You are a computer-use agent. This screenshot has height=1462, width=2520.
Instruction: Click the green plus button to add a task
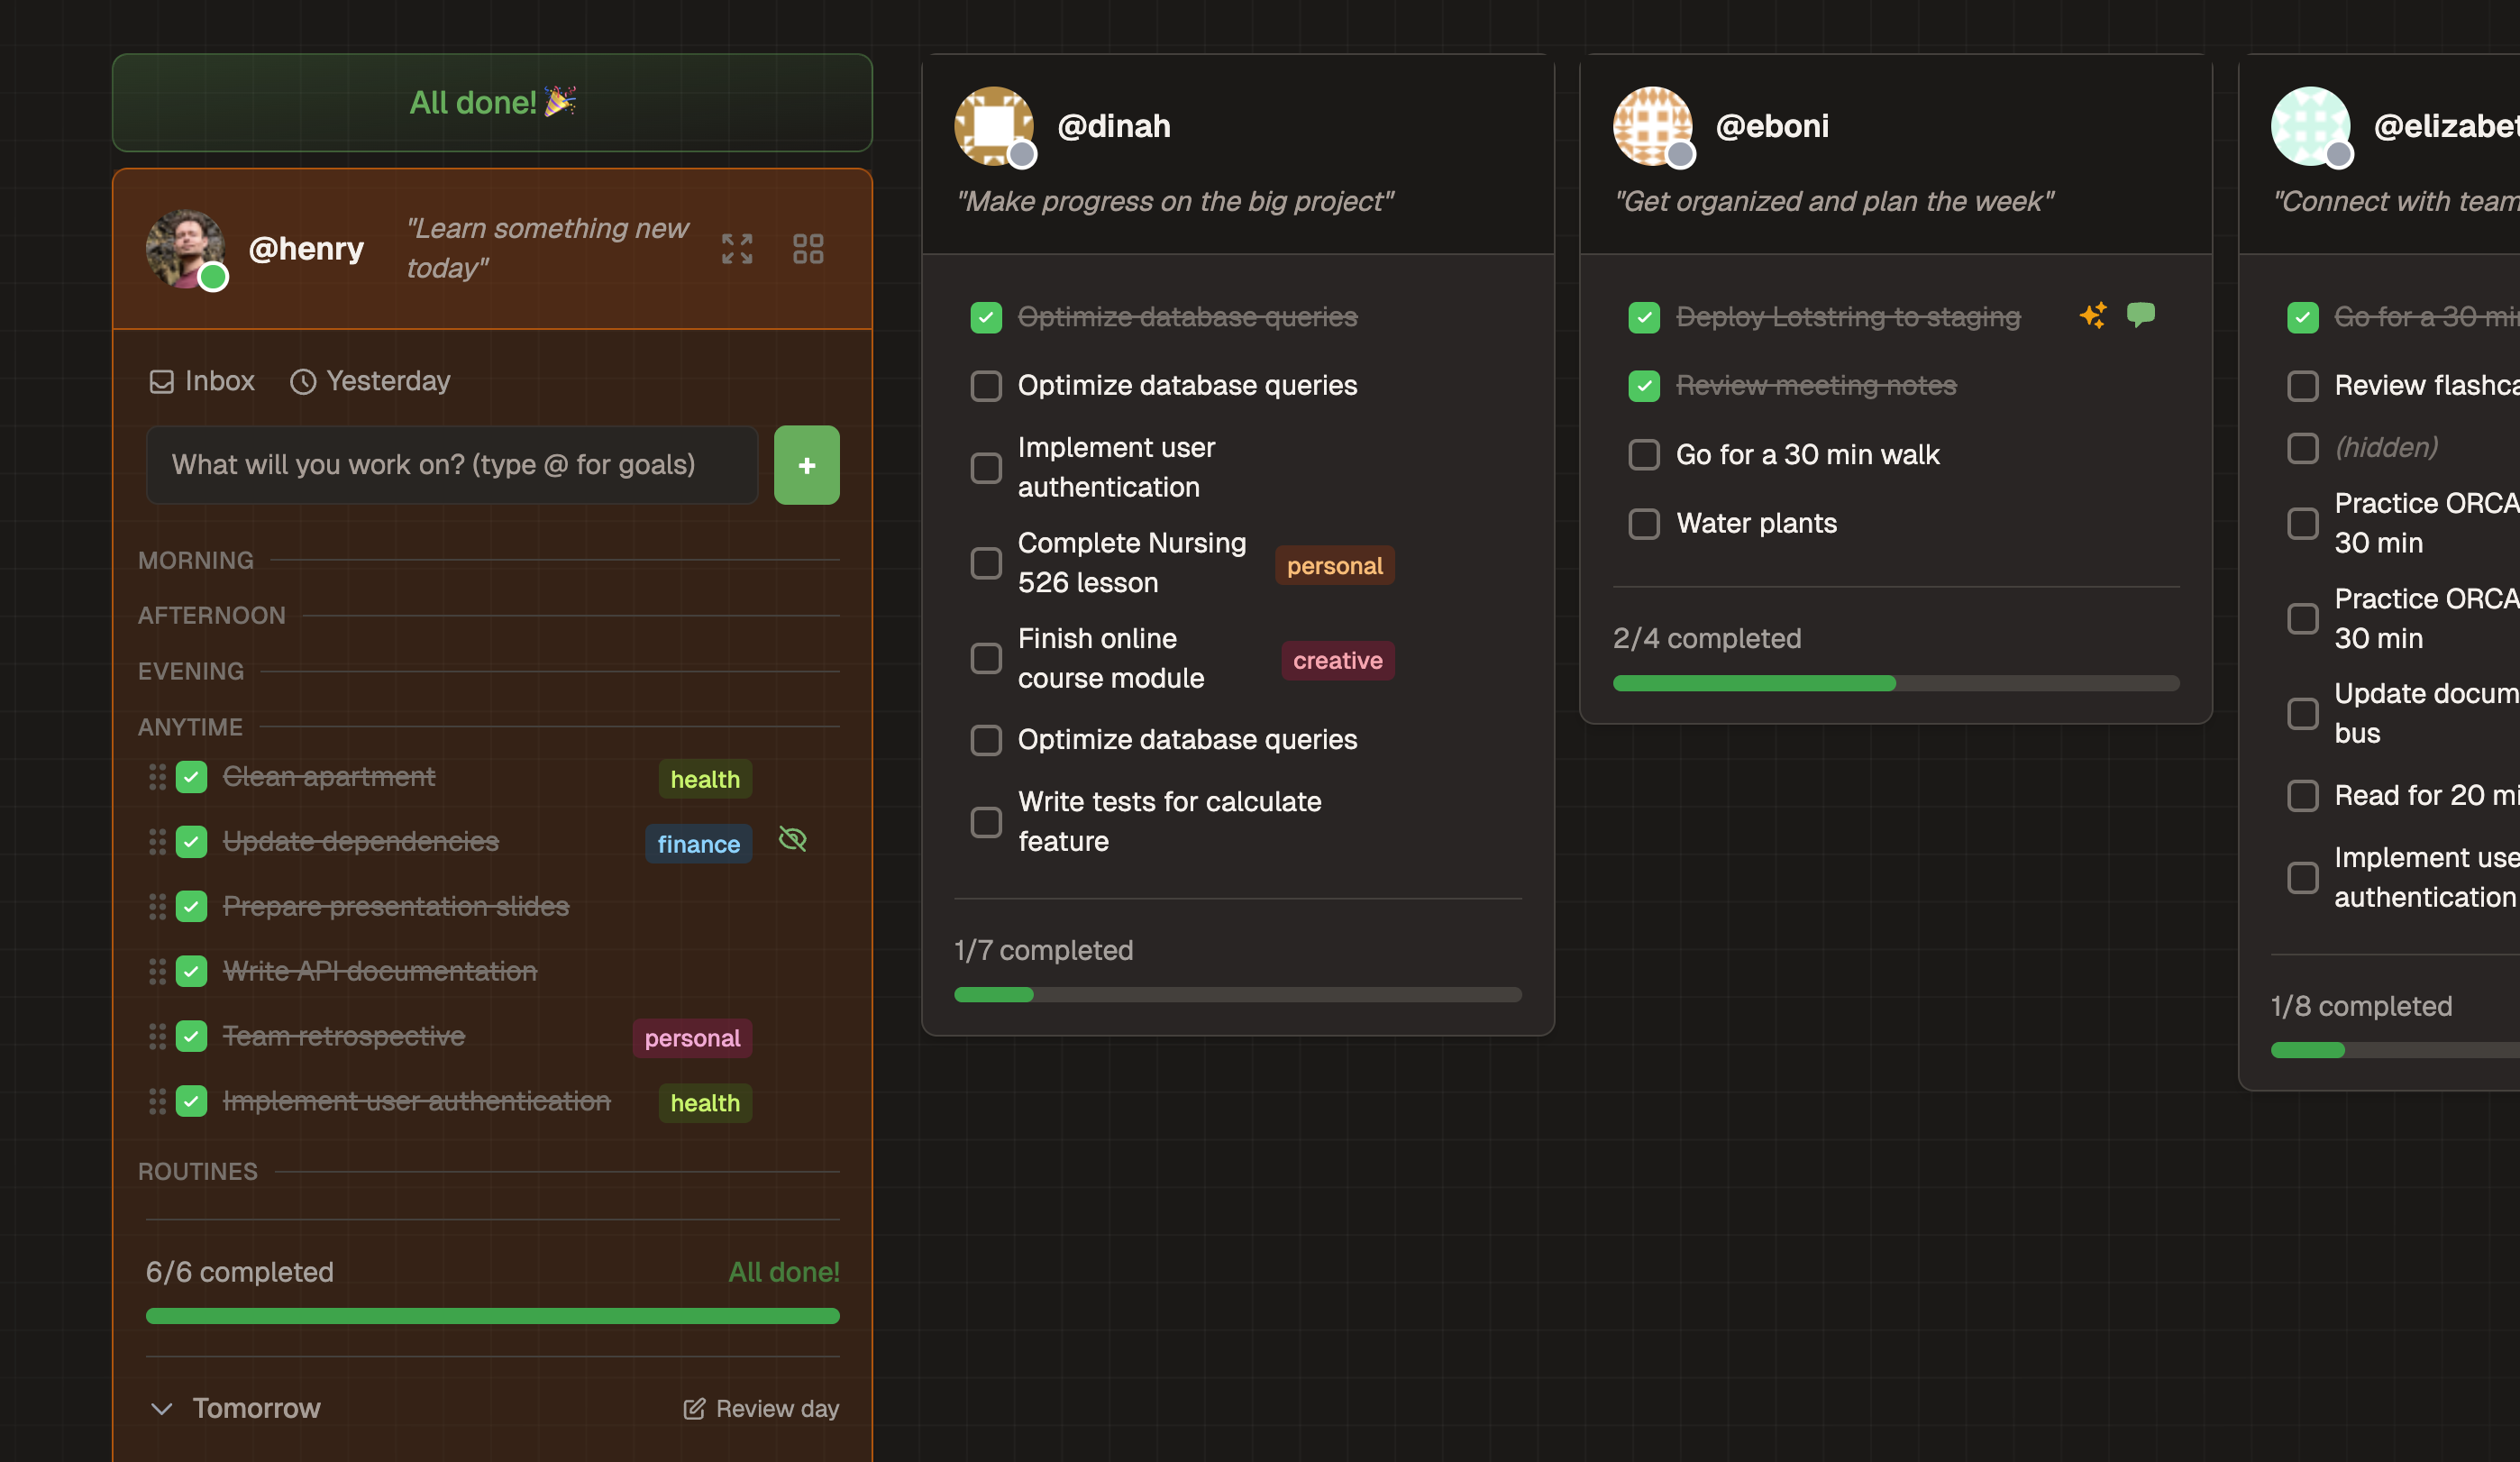point(806,465)
